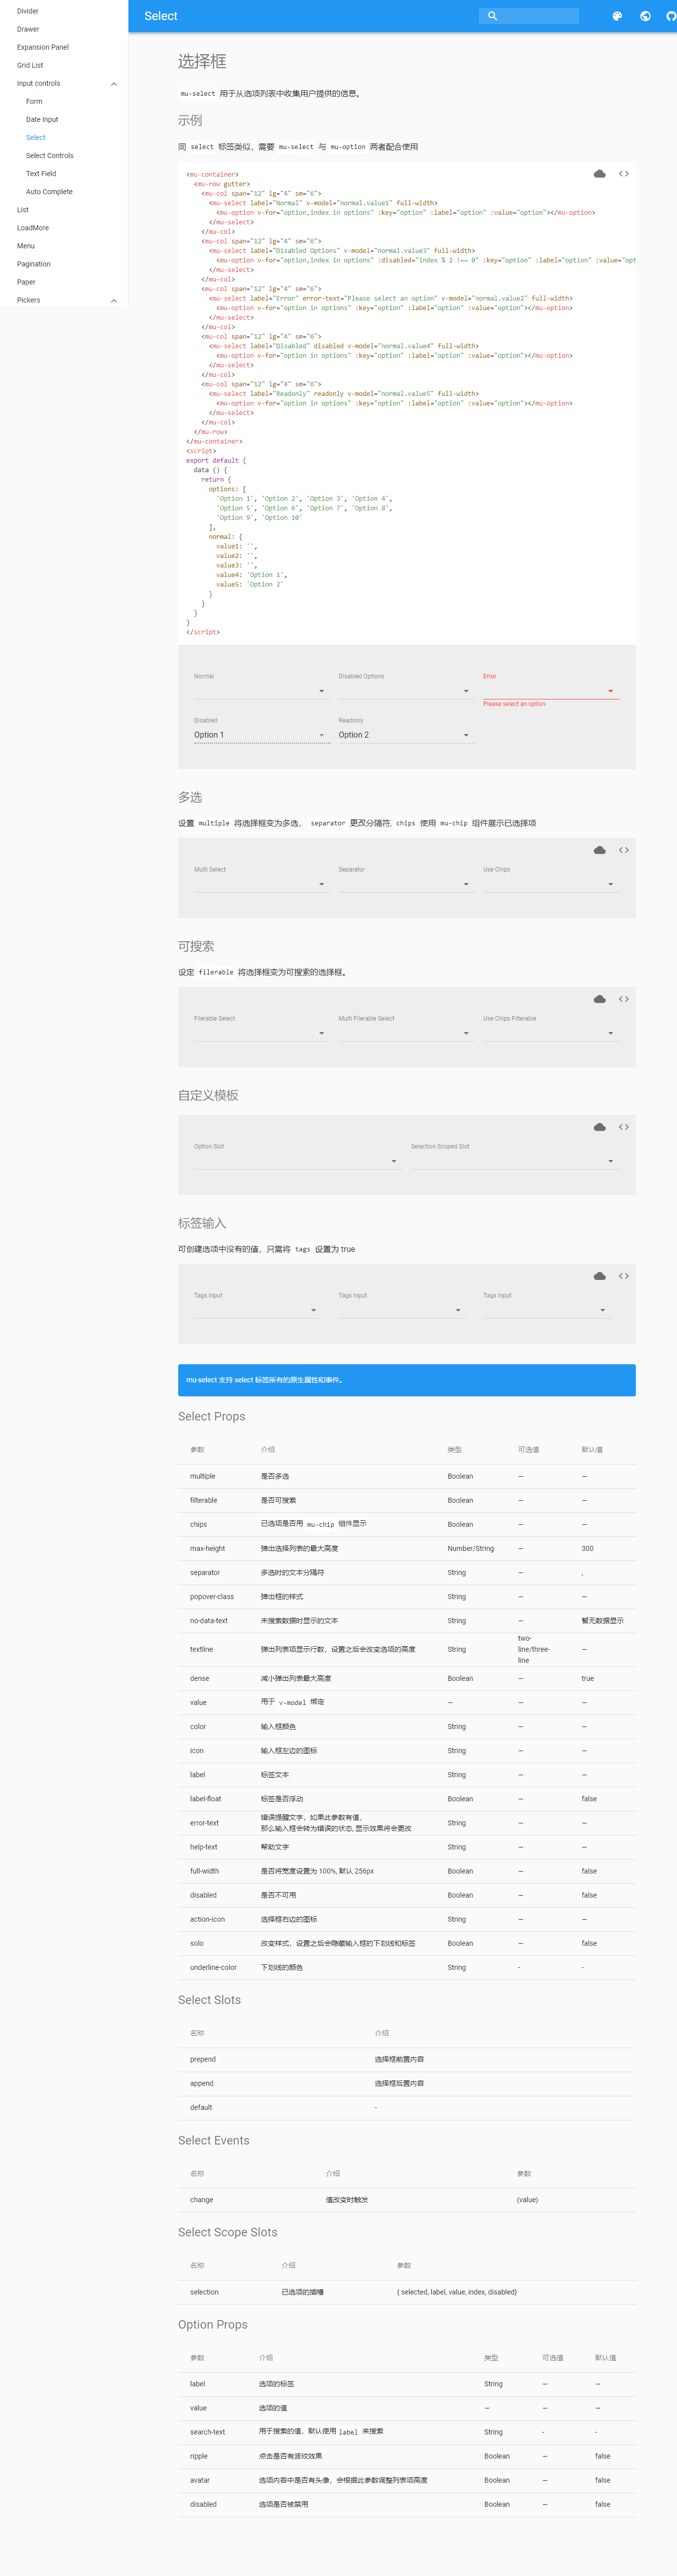
Task: Click the 'filterable' prop name in the table
Action: coord(204,1500)
